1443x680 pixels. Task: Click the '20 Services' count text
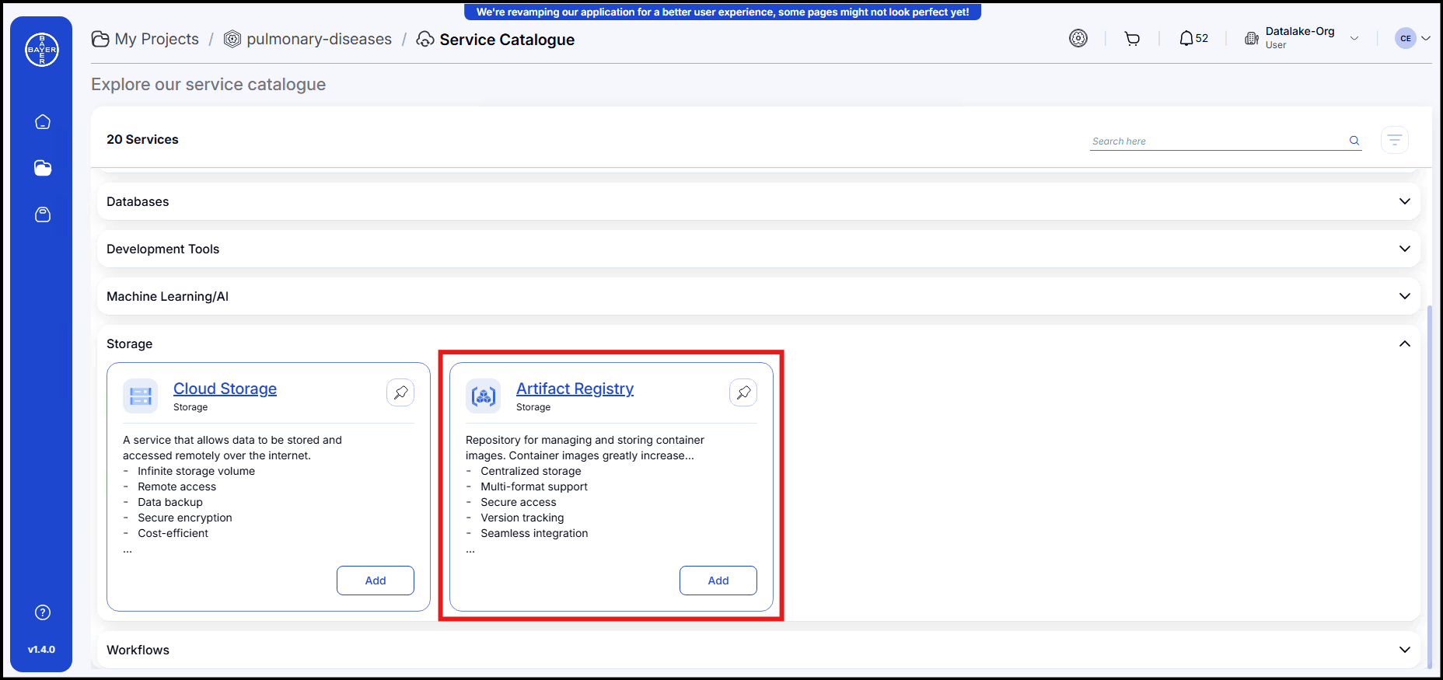coord(142,139)
